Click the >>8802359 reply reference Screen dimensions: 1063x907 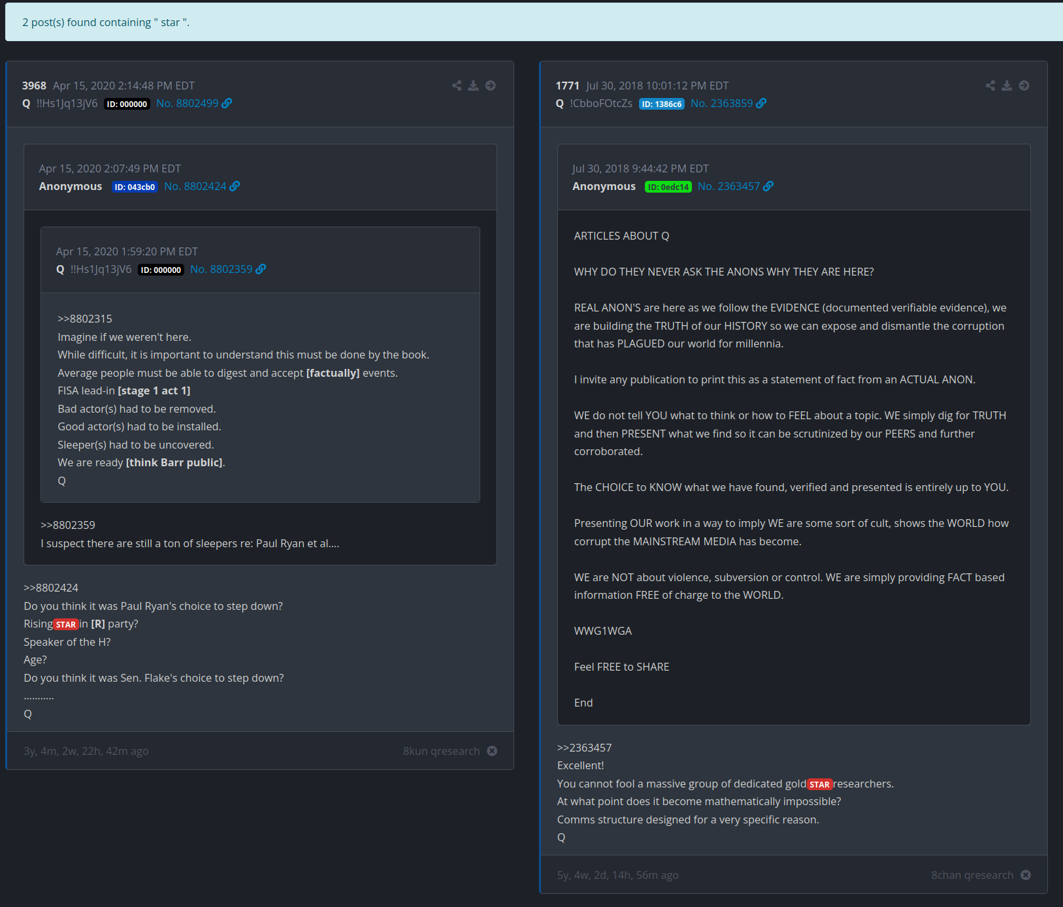click(x=68, y=525)
